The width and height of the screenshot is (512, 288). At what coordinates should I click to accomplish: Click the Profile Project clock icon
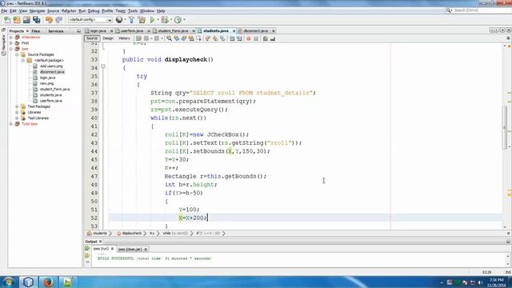(x=178, y=20)
